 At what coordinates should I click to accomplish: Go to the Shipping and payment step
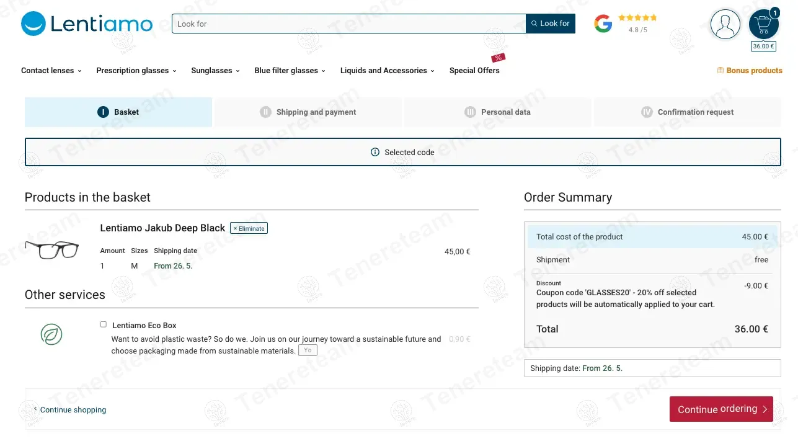pos(308,112)
